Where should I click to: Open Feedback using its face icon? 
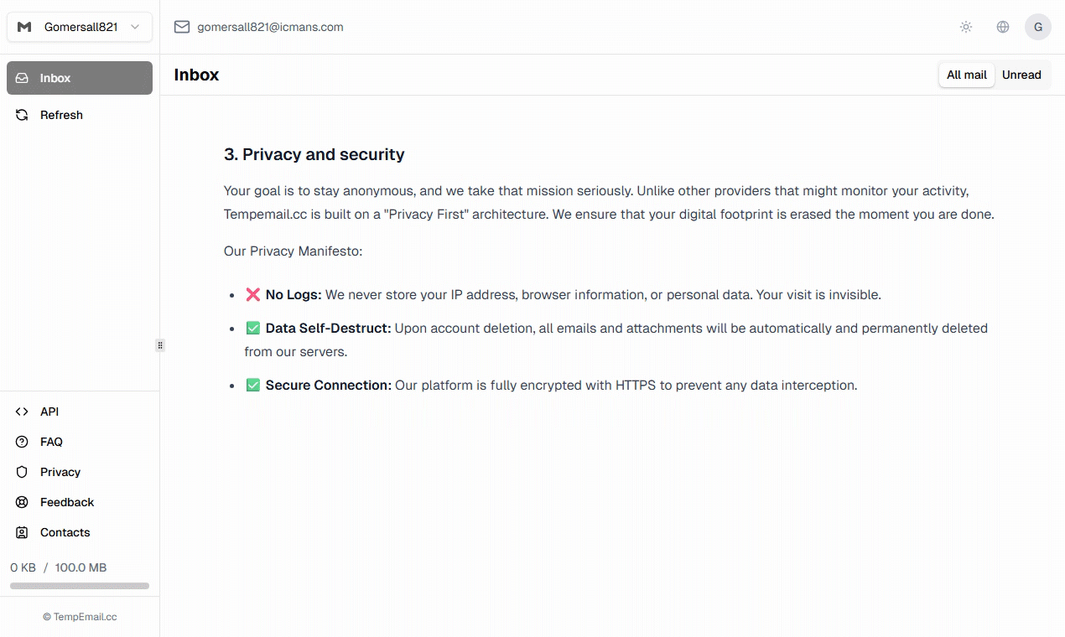point(21,502)
